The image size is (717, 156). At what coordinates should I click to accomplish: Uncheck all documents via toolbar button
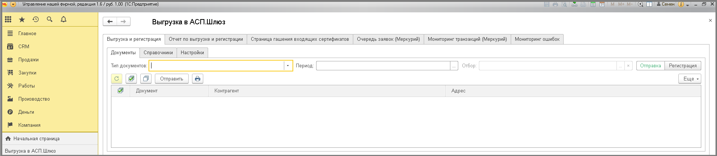coord(146,79)
